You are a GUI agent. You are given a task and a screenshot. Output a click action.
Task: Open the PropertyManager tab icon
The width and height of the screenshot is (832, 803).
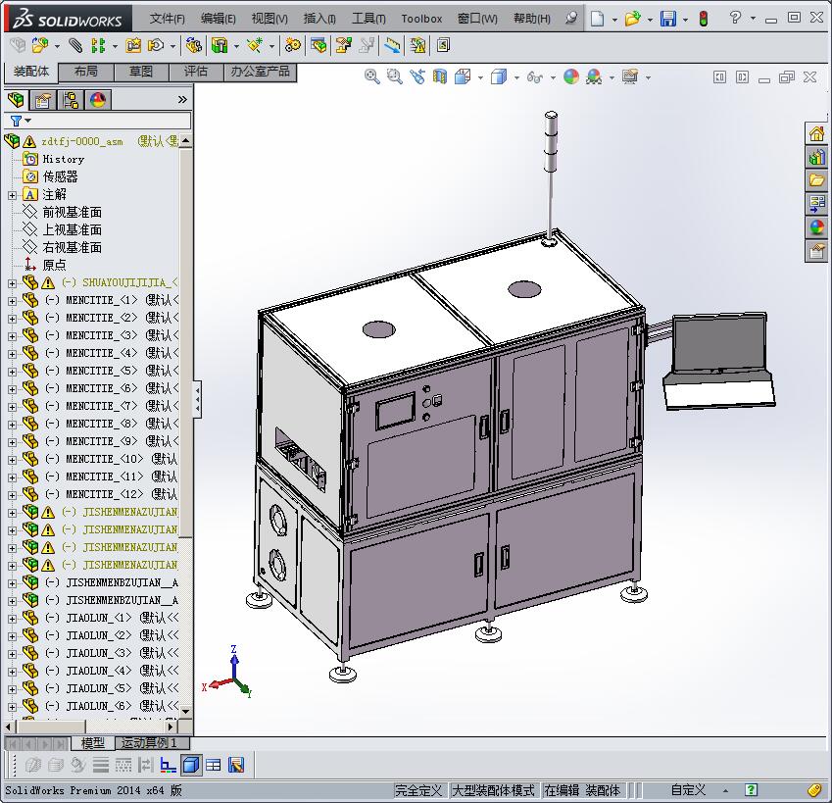coord(43,100)
